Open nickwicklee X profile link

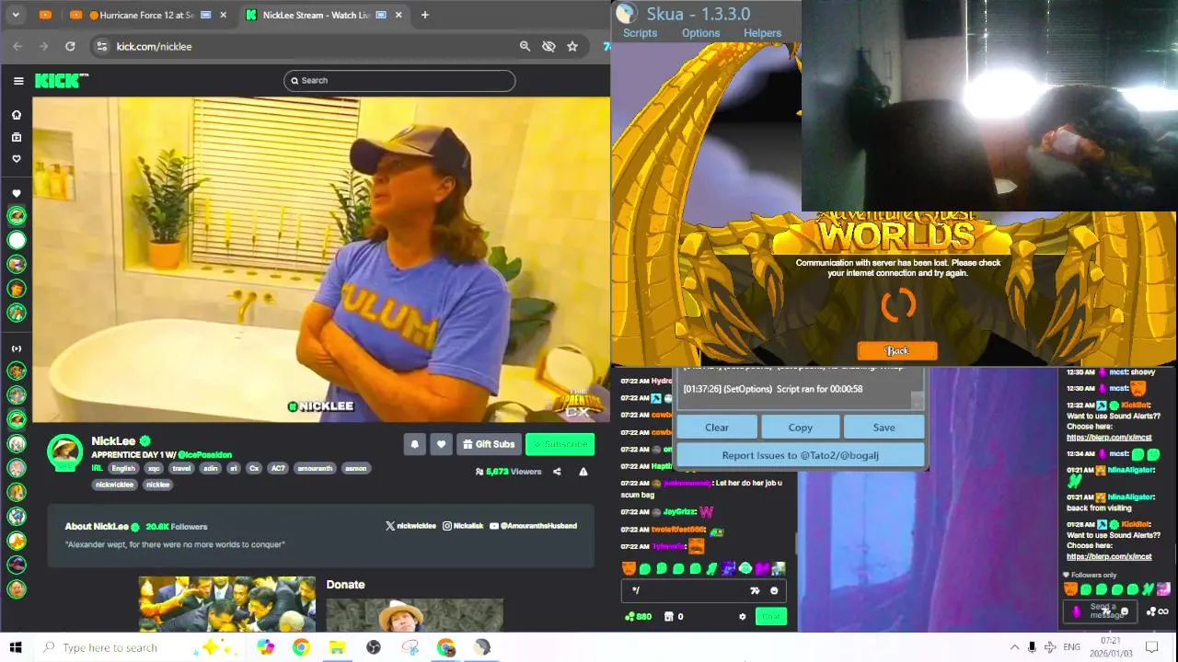tap(410, 526)
